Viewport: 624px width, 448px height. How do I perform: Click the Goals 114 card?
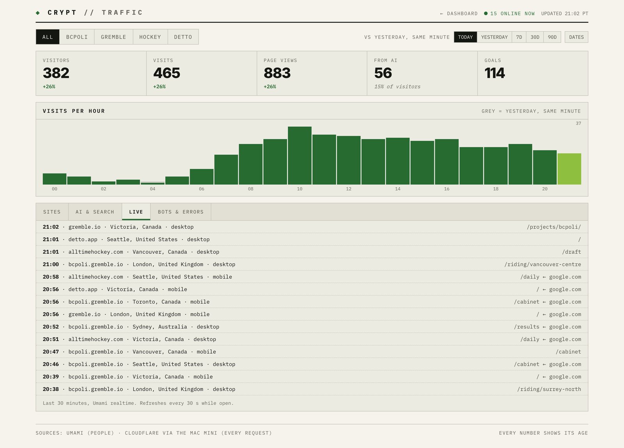click(533, 73)
